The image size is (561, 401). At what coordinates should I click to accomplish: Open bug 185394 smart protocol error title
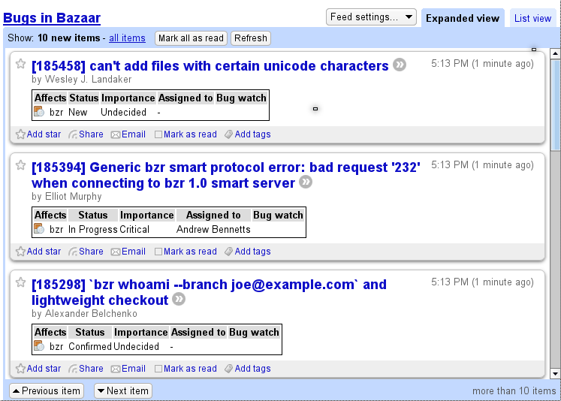(226, 175)
